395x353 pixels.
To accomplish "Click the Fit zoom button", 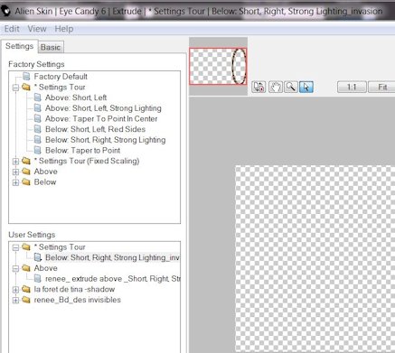I will tap(382, 88).
